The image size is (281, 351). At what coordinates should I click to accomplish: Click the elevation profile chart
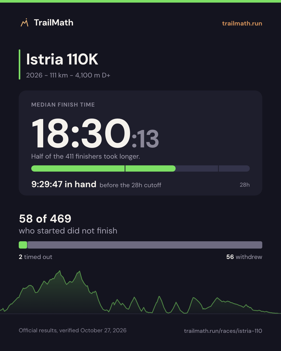coord(140,292)
